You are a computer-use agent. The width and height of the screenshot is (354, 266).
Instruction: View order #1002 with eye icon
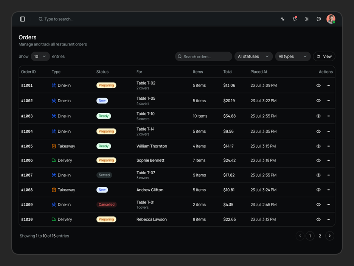click(x=318, y=101)
